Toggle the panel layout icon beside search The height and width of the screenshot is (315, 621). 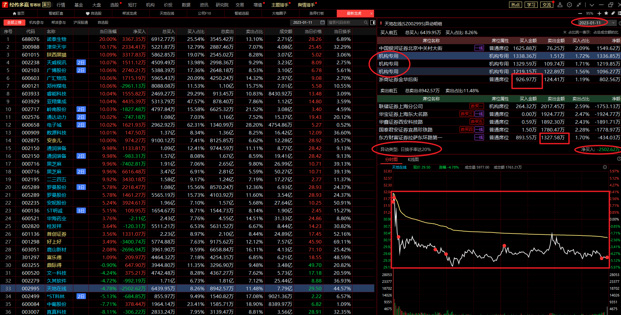coord(373,22)
